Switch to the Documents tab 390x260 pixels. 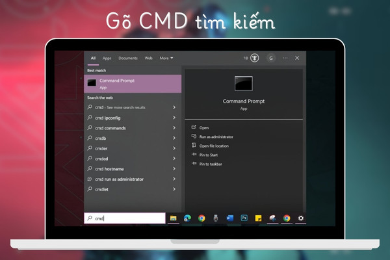pos(128,58)
